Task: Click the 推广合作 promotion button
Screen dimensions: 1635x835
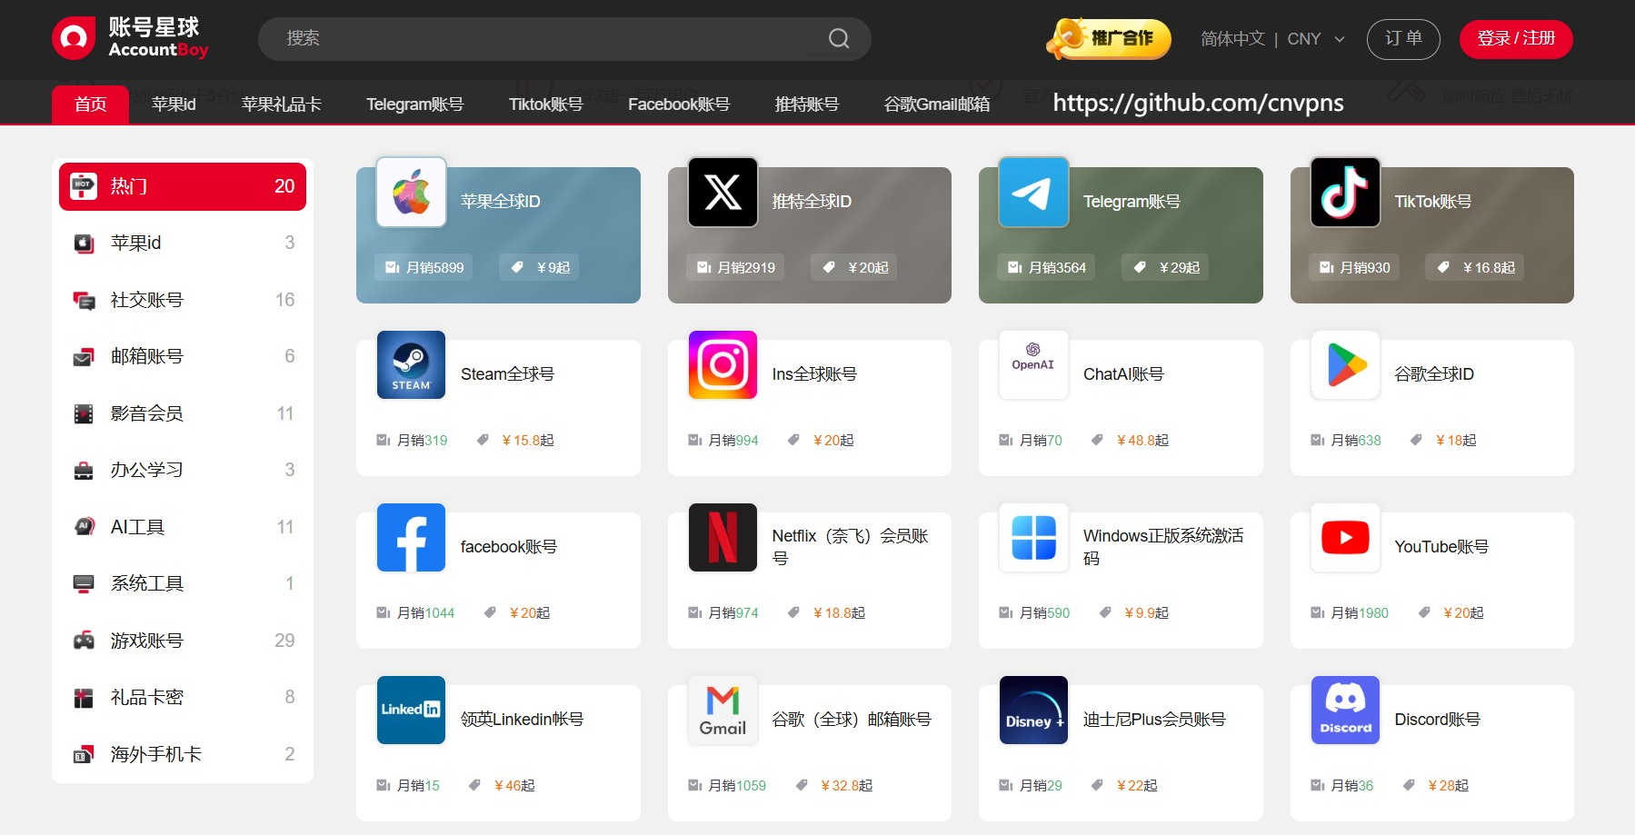Action: (1109, 38)
